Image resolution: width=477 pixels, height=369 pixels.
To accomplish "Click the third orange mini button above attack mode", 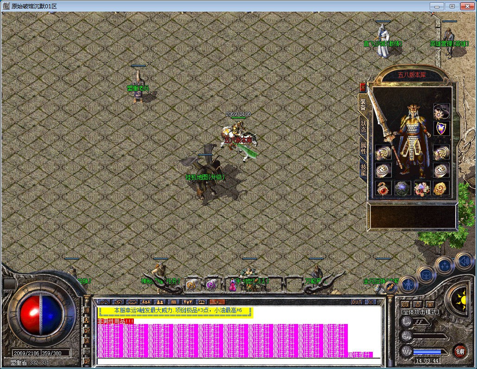I will 430,304.
